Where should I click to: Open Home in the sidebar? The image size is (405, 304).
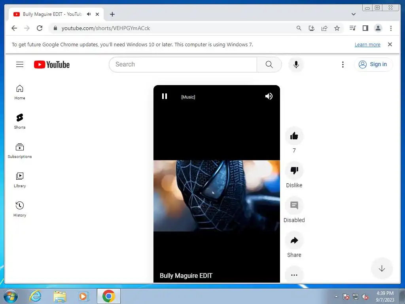click(20, 92)
